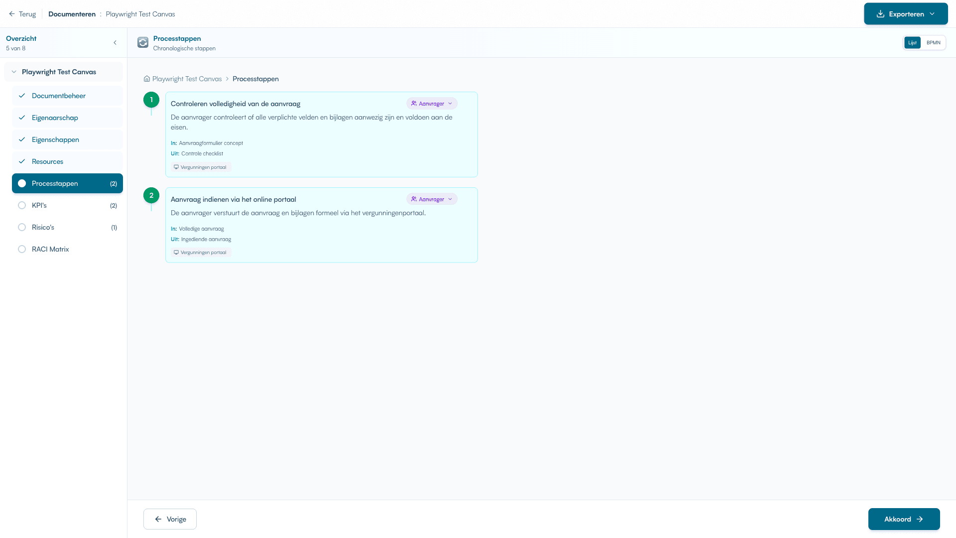Click the green step number 2 badge
Viewport: 956px width, 538px height.
(151, 195)
